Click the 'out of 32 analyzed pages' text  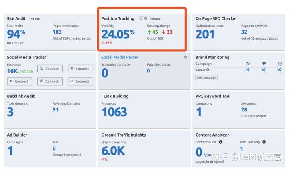pos(260,38)
